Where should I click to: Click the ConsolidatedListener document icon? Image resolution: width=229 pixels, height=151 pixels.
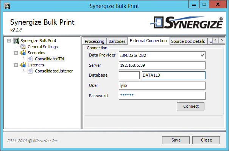30,71
